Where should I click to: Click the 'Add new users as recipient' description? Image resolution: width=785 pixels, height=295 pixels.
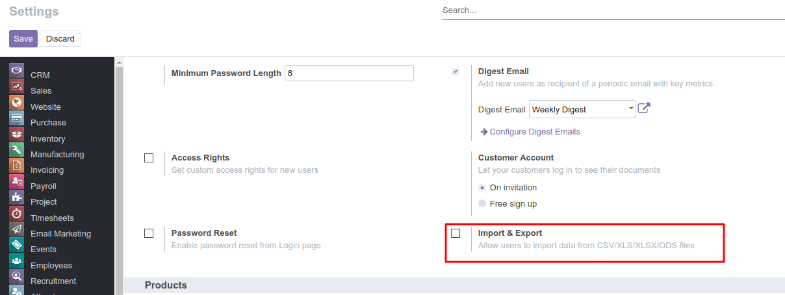pyautogui.click(x=595, y=84)
